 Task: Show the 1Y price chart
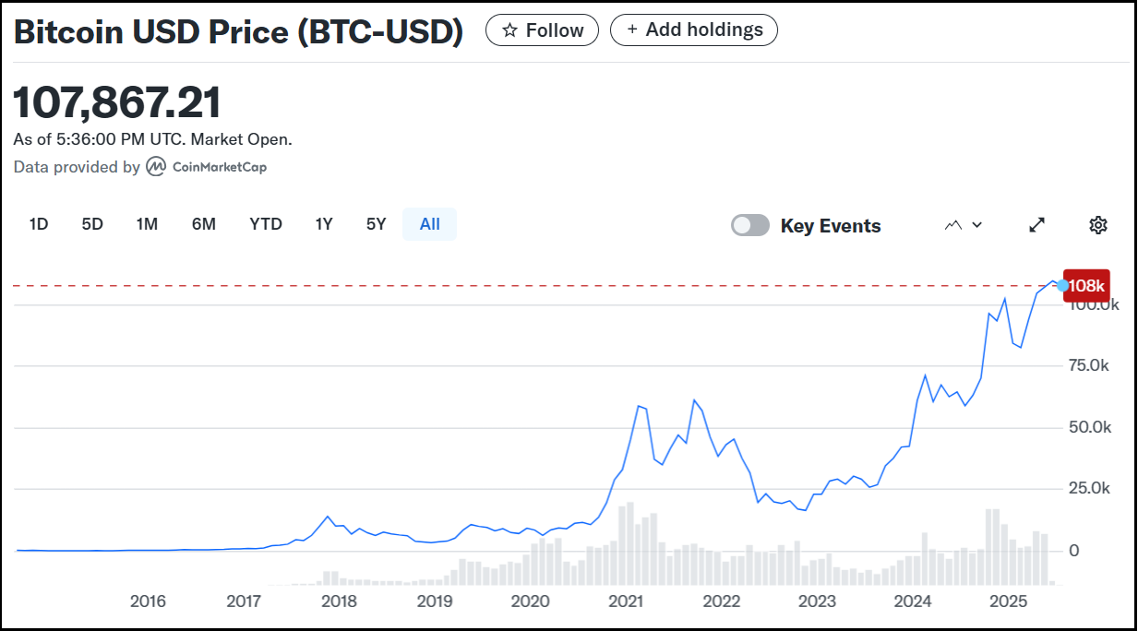point(324,224)
